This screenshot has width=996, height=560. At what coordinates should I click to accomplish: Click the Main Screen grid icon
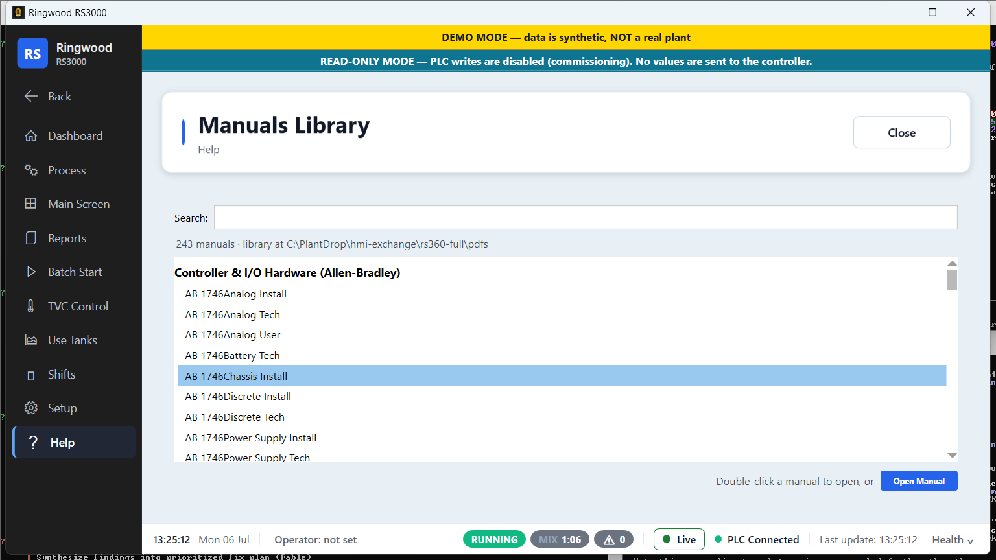(x=30, y=204)
